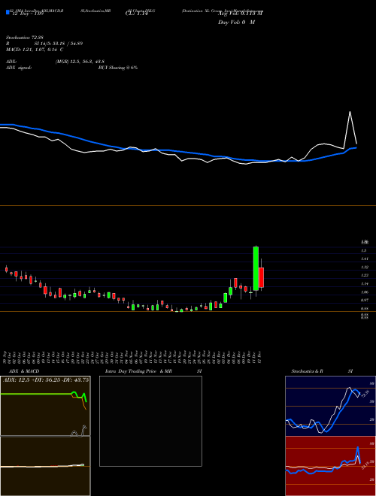Click the 'Avg Vol: 0.113 M' label
This screenshot has width=376, height=496.
pos(241,14)
